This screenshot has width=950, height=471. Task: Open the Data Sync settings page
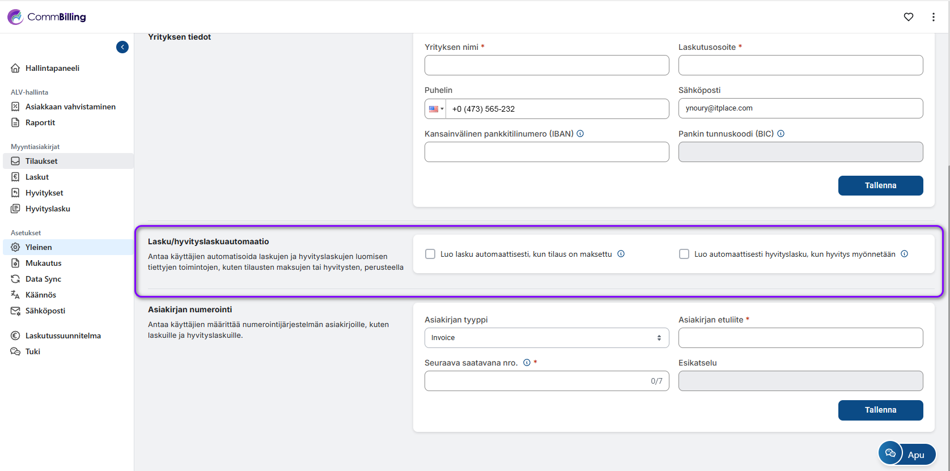click(x=43, y=279)
